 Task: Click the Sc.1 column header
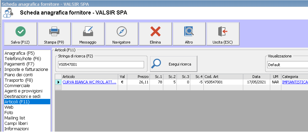(156, 77)
